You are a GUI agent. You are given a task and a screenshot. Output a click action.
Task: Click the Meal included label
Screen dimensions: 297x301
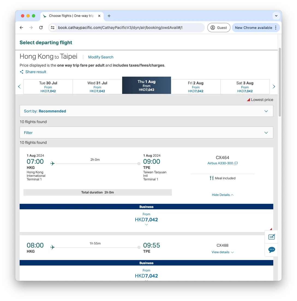click(x=223, y=178)
